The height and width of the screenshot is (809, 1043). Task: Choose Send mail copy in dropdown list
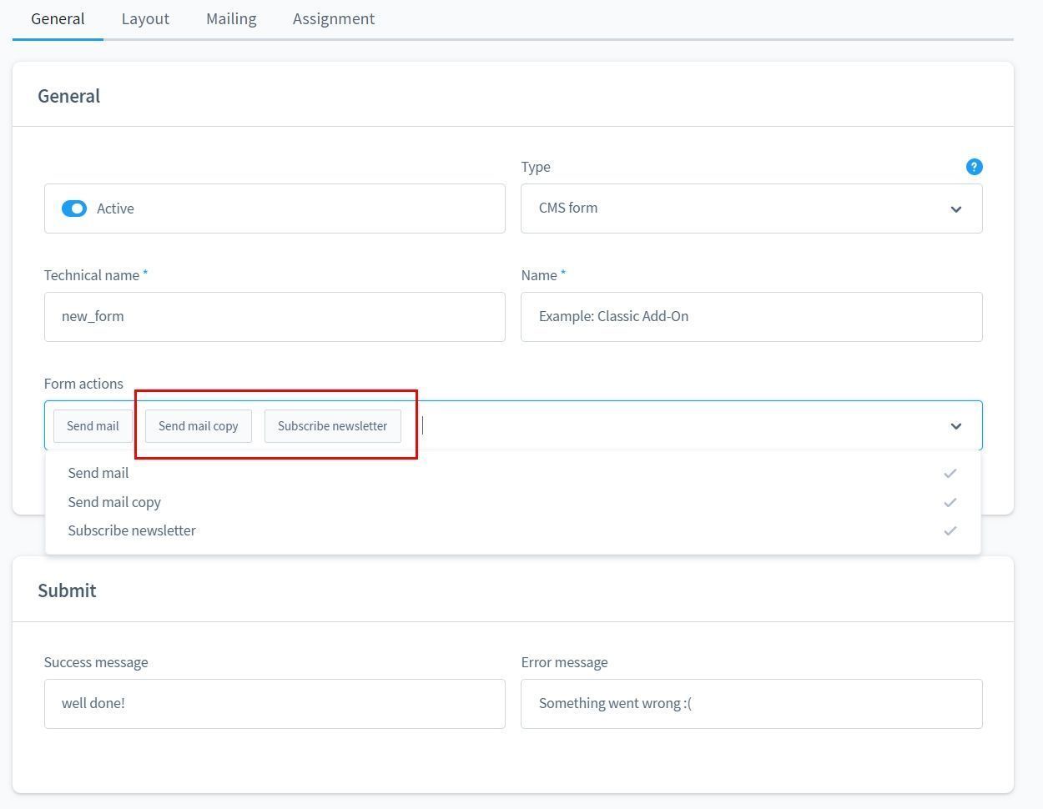point(114,502)
